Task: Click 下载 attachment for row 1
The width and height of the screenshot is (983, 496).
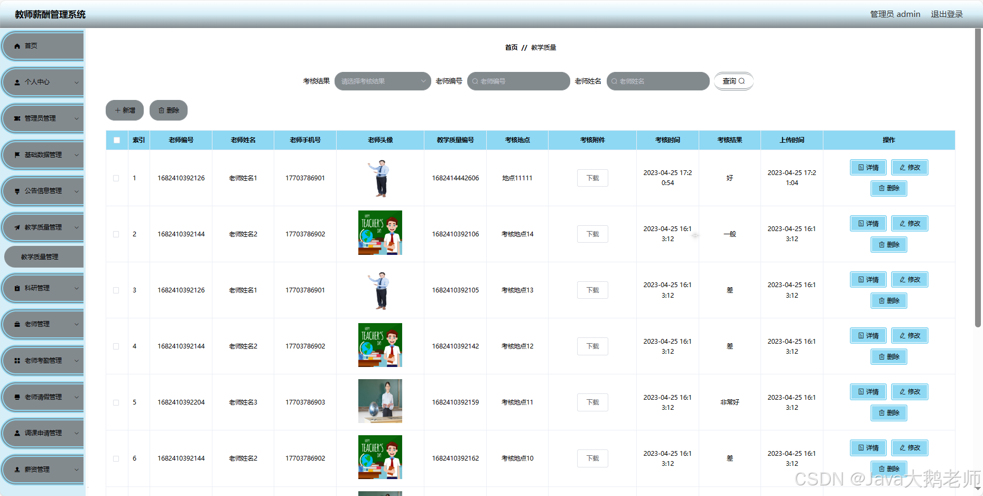Action: [592, 178]
